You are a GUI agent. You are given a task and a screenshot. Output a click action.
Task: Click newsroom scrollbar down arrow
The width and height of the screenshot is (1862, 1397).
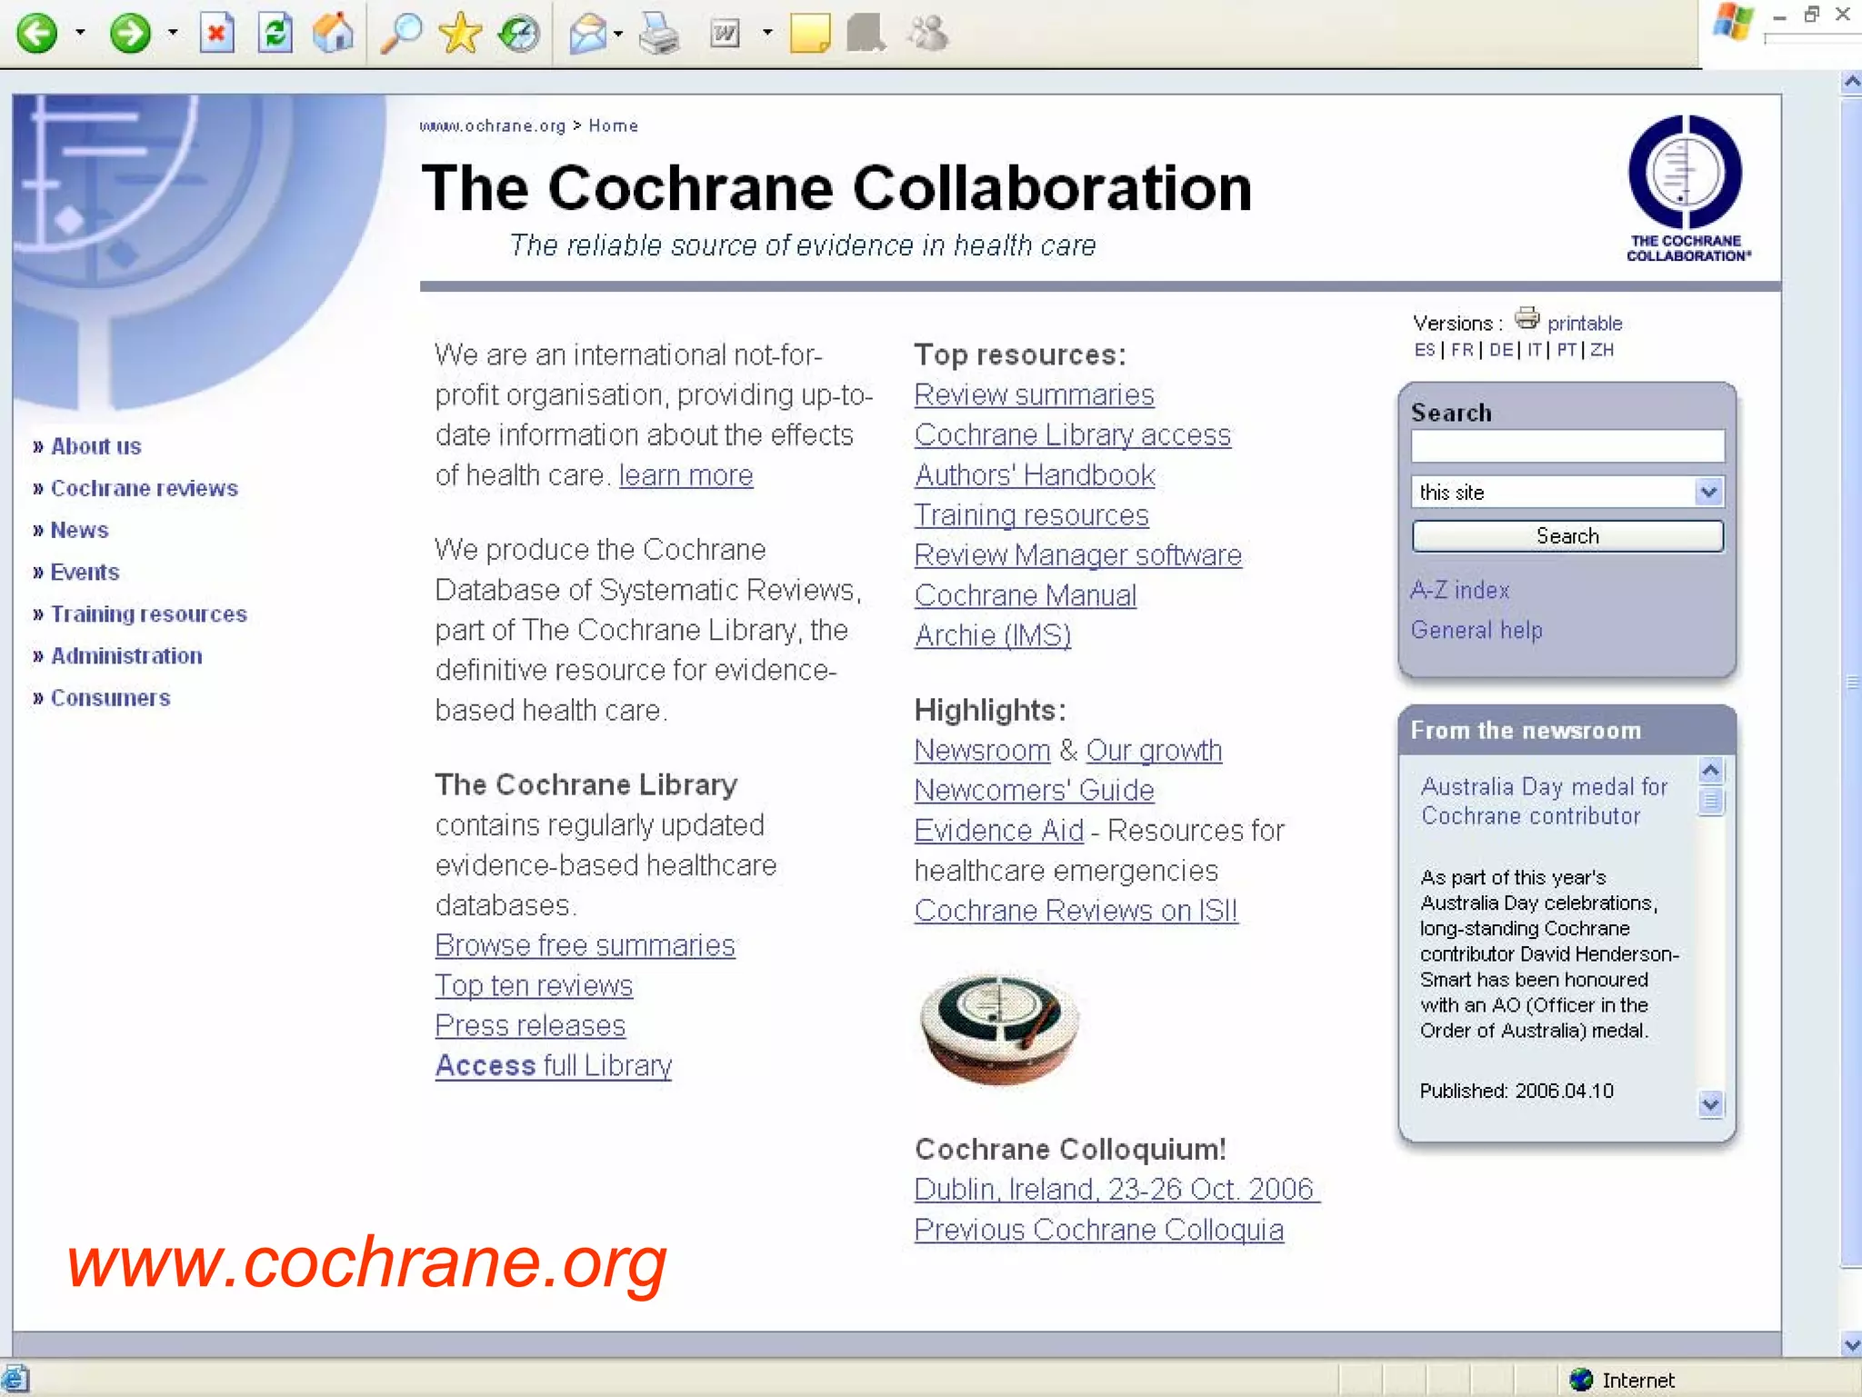tap(1710, 1104)
